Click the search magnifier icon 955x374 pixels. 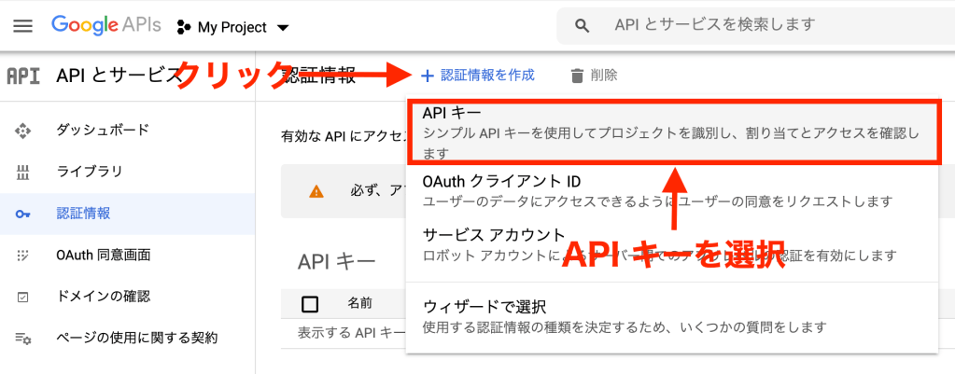coord(583,26)
